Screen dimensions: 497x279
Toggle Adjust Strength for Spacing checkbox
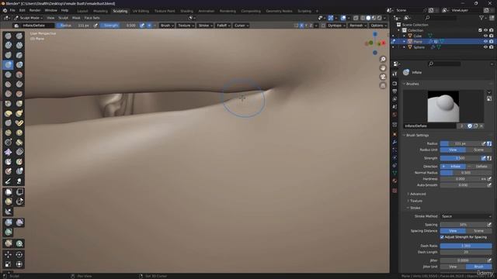pos(442,237)
